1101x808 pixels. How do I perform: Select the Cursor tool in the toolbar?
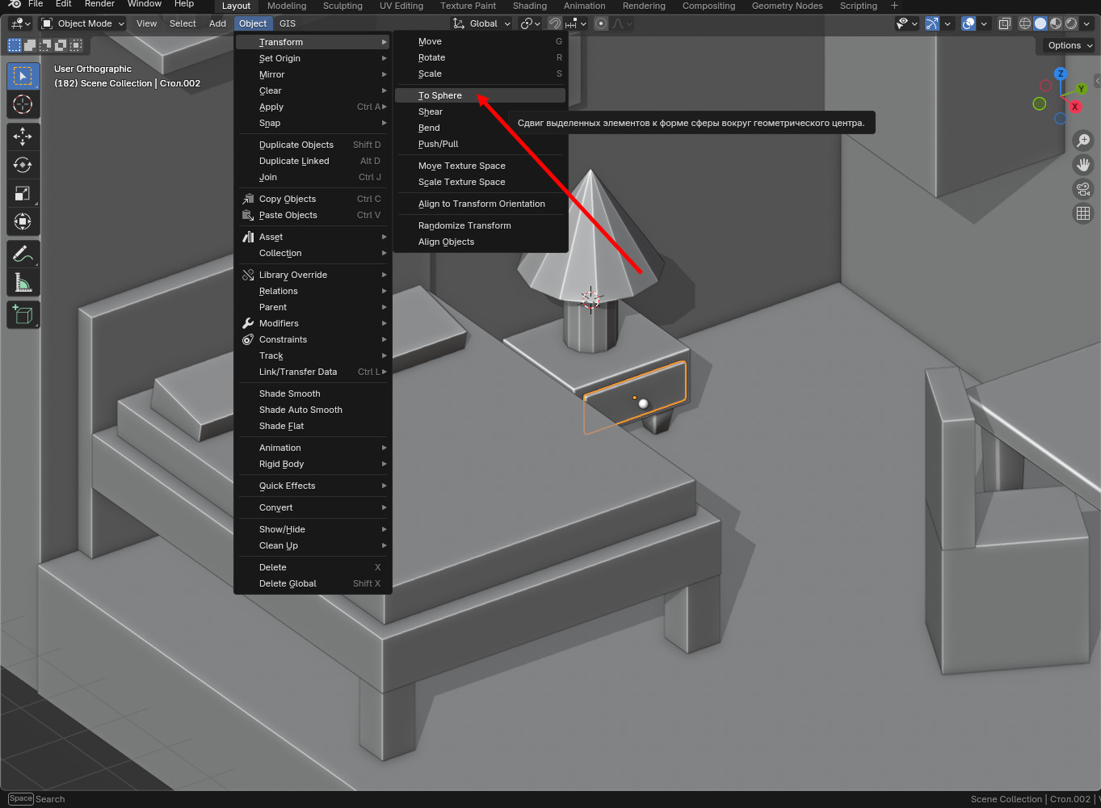tap(23, 104)
